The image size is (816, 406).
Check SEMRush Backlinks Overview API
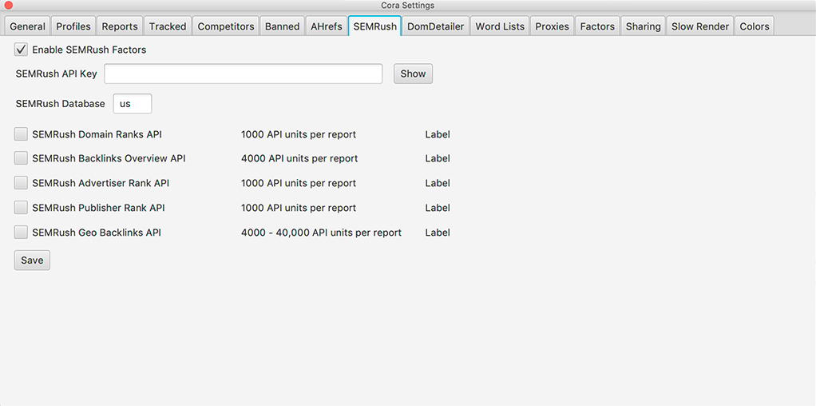click(21, 158)
